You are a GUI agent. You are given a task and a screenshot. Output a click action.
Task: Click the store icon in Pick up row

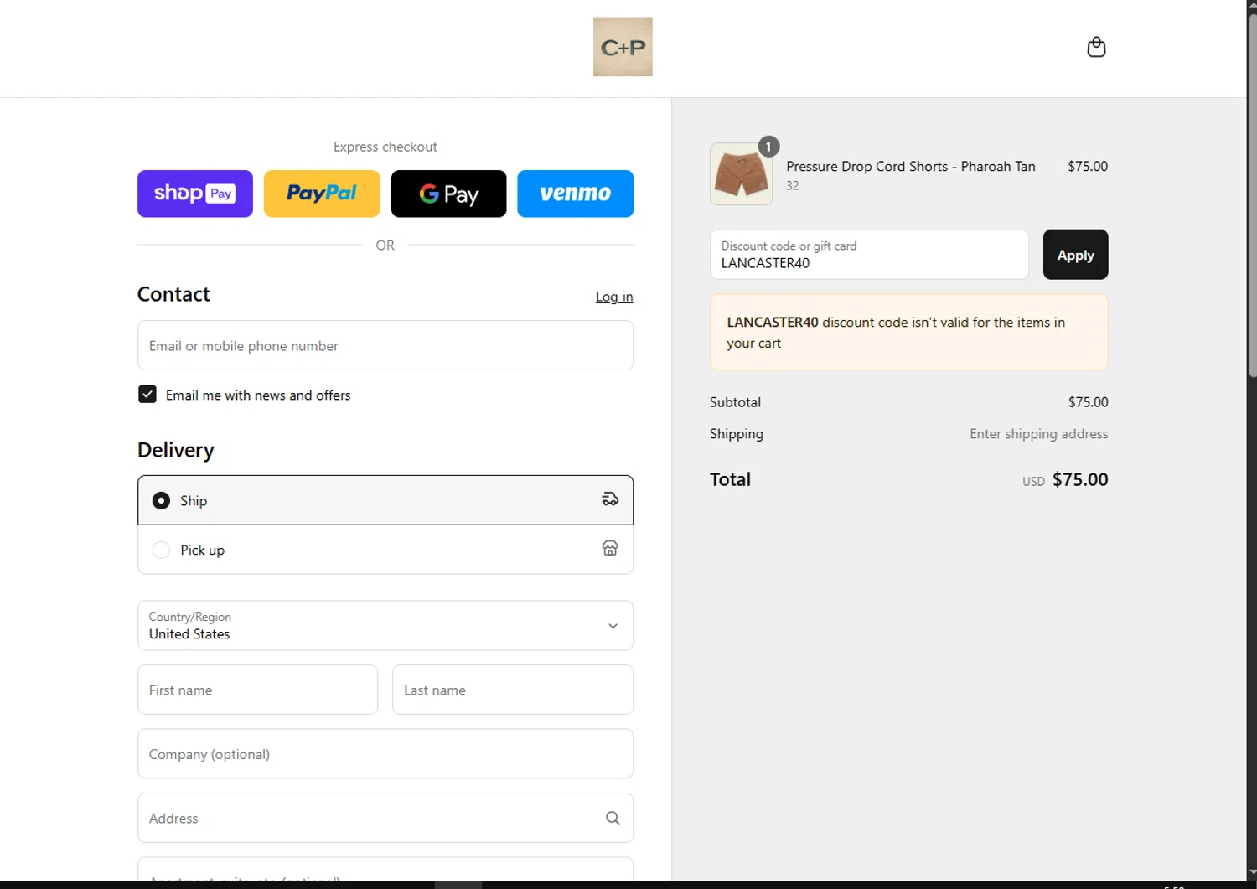(x=610, y=548)
